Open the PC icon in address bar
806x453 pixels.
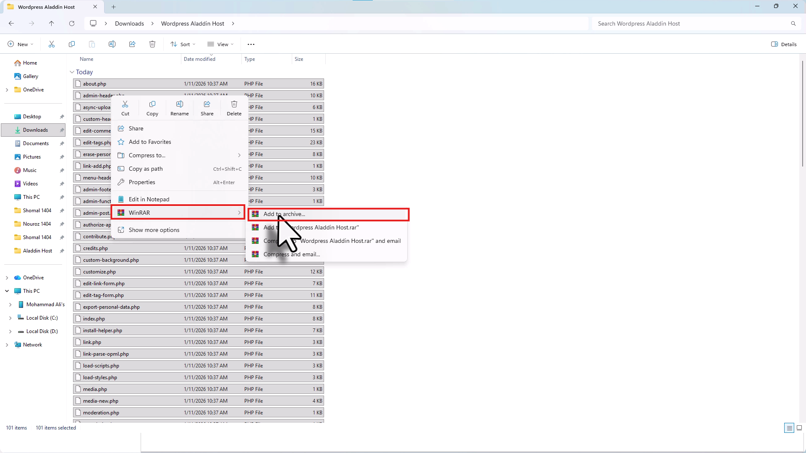coord(93,23)
